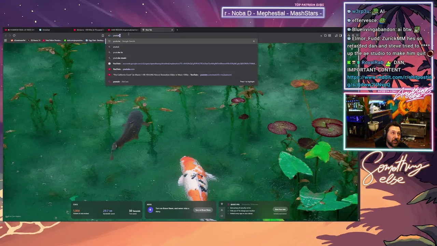This screenshot has width=437, height=246.
Task: Go back with the browser back arrow
Action: [6, 36]
